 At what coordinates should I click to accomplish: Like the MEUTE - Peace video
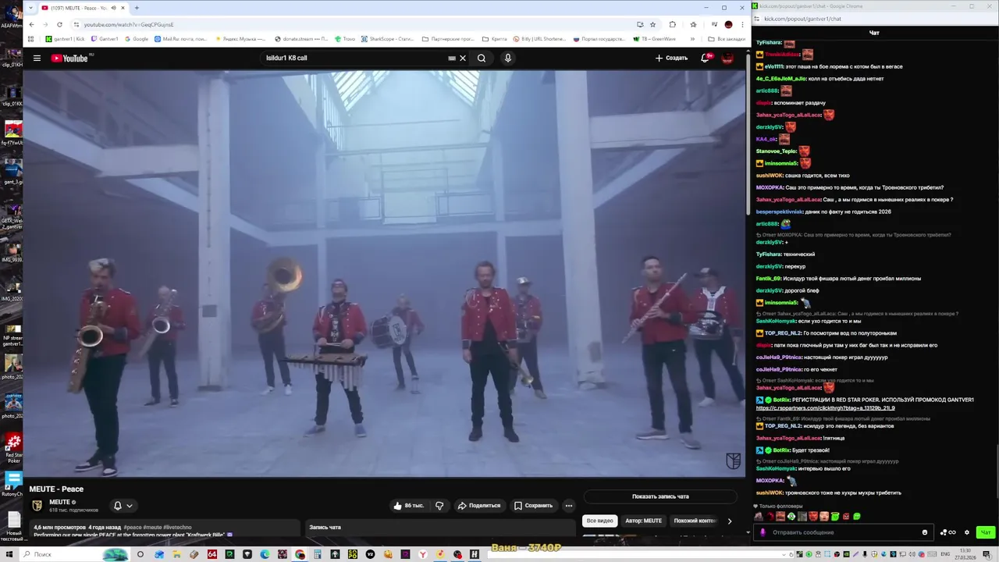pyautogui.click(x=409, y=506)
